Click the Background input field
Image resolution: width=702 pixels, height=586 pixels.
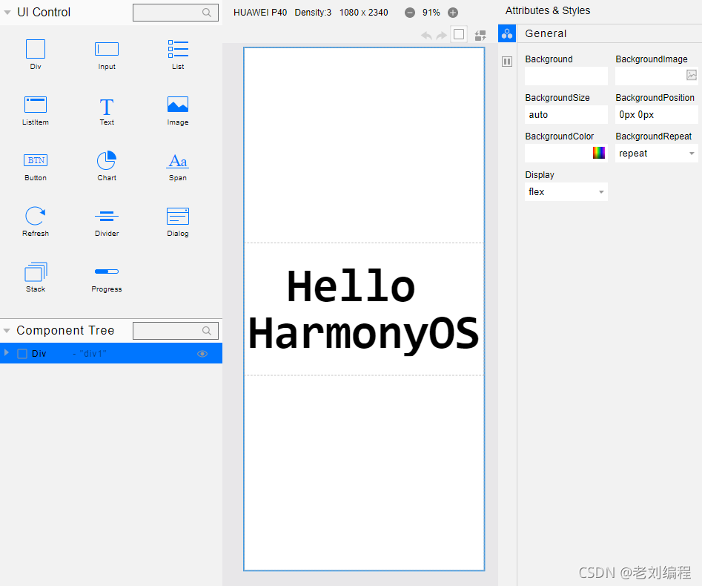(x=566, y=76)
